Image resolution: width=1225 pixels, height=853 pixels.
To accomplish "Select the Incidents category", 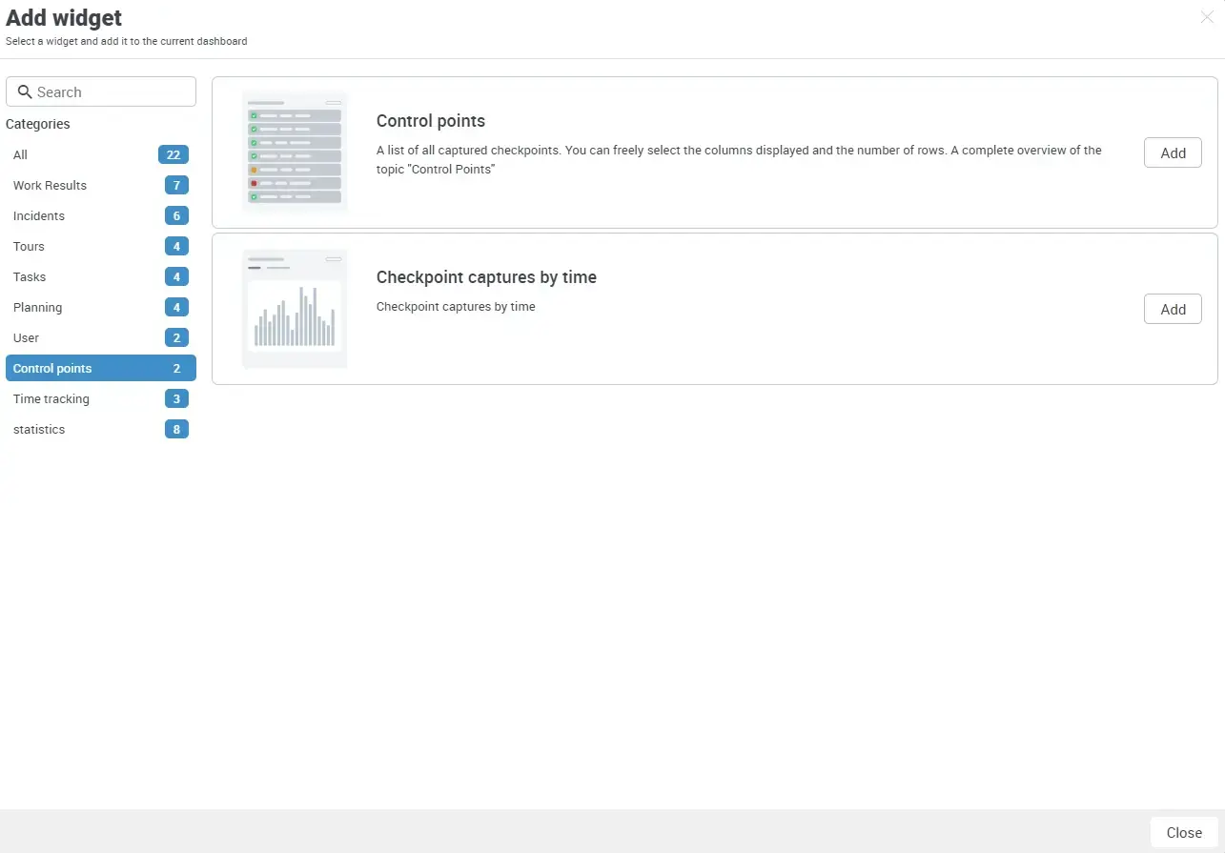I will tap(38, 215).
